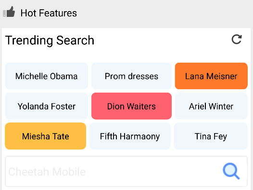Click the word Features in the header
Viewport: 253px width, 190px height.
(x=58, y=13)
